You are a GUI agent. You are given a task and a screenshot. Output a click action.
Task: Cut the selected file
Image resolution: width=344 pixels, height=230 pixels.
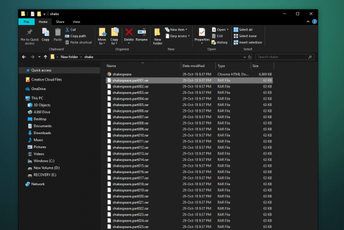pos(70,29)
